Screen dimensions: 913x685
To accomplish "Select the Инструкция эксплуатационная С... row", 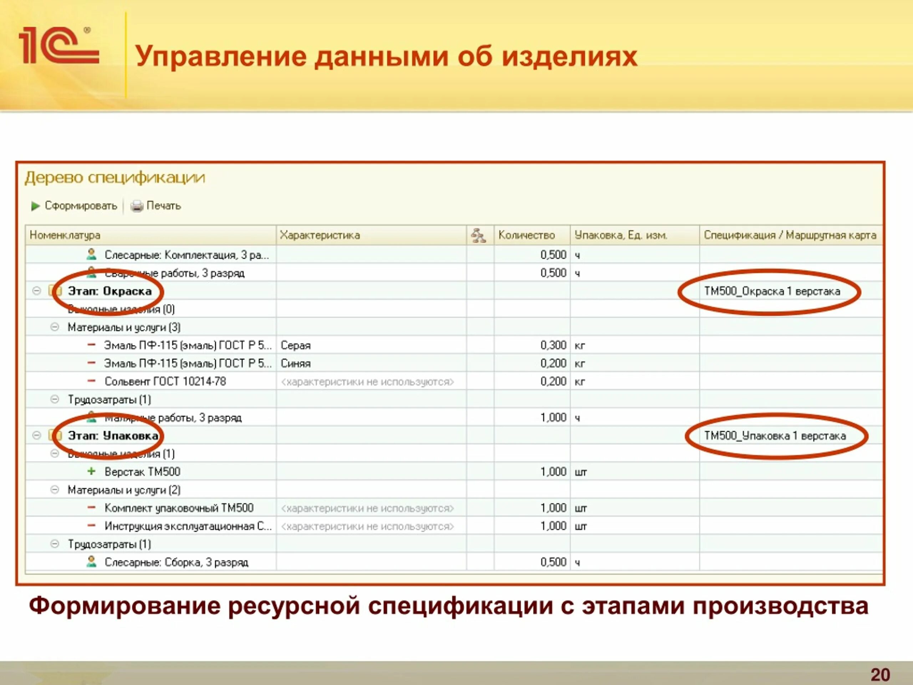I will point(454,526).
